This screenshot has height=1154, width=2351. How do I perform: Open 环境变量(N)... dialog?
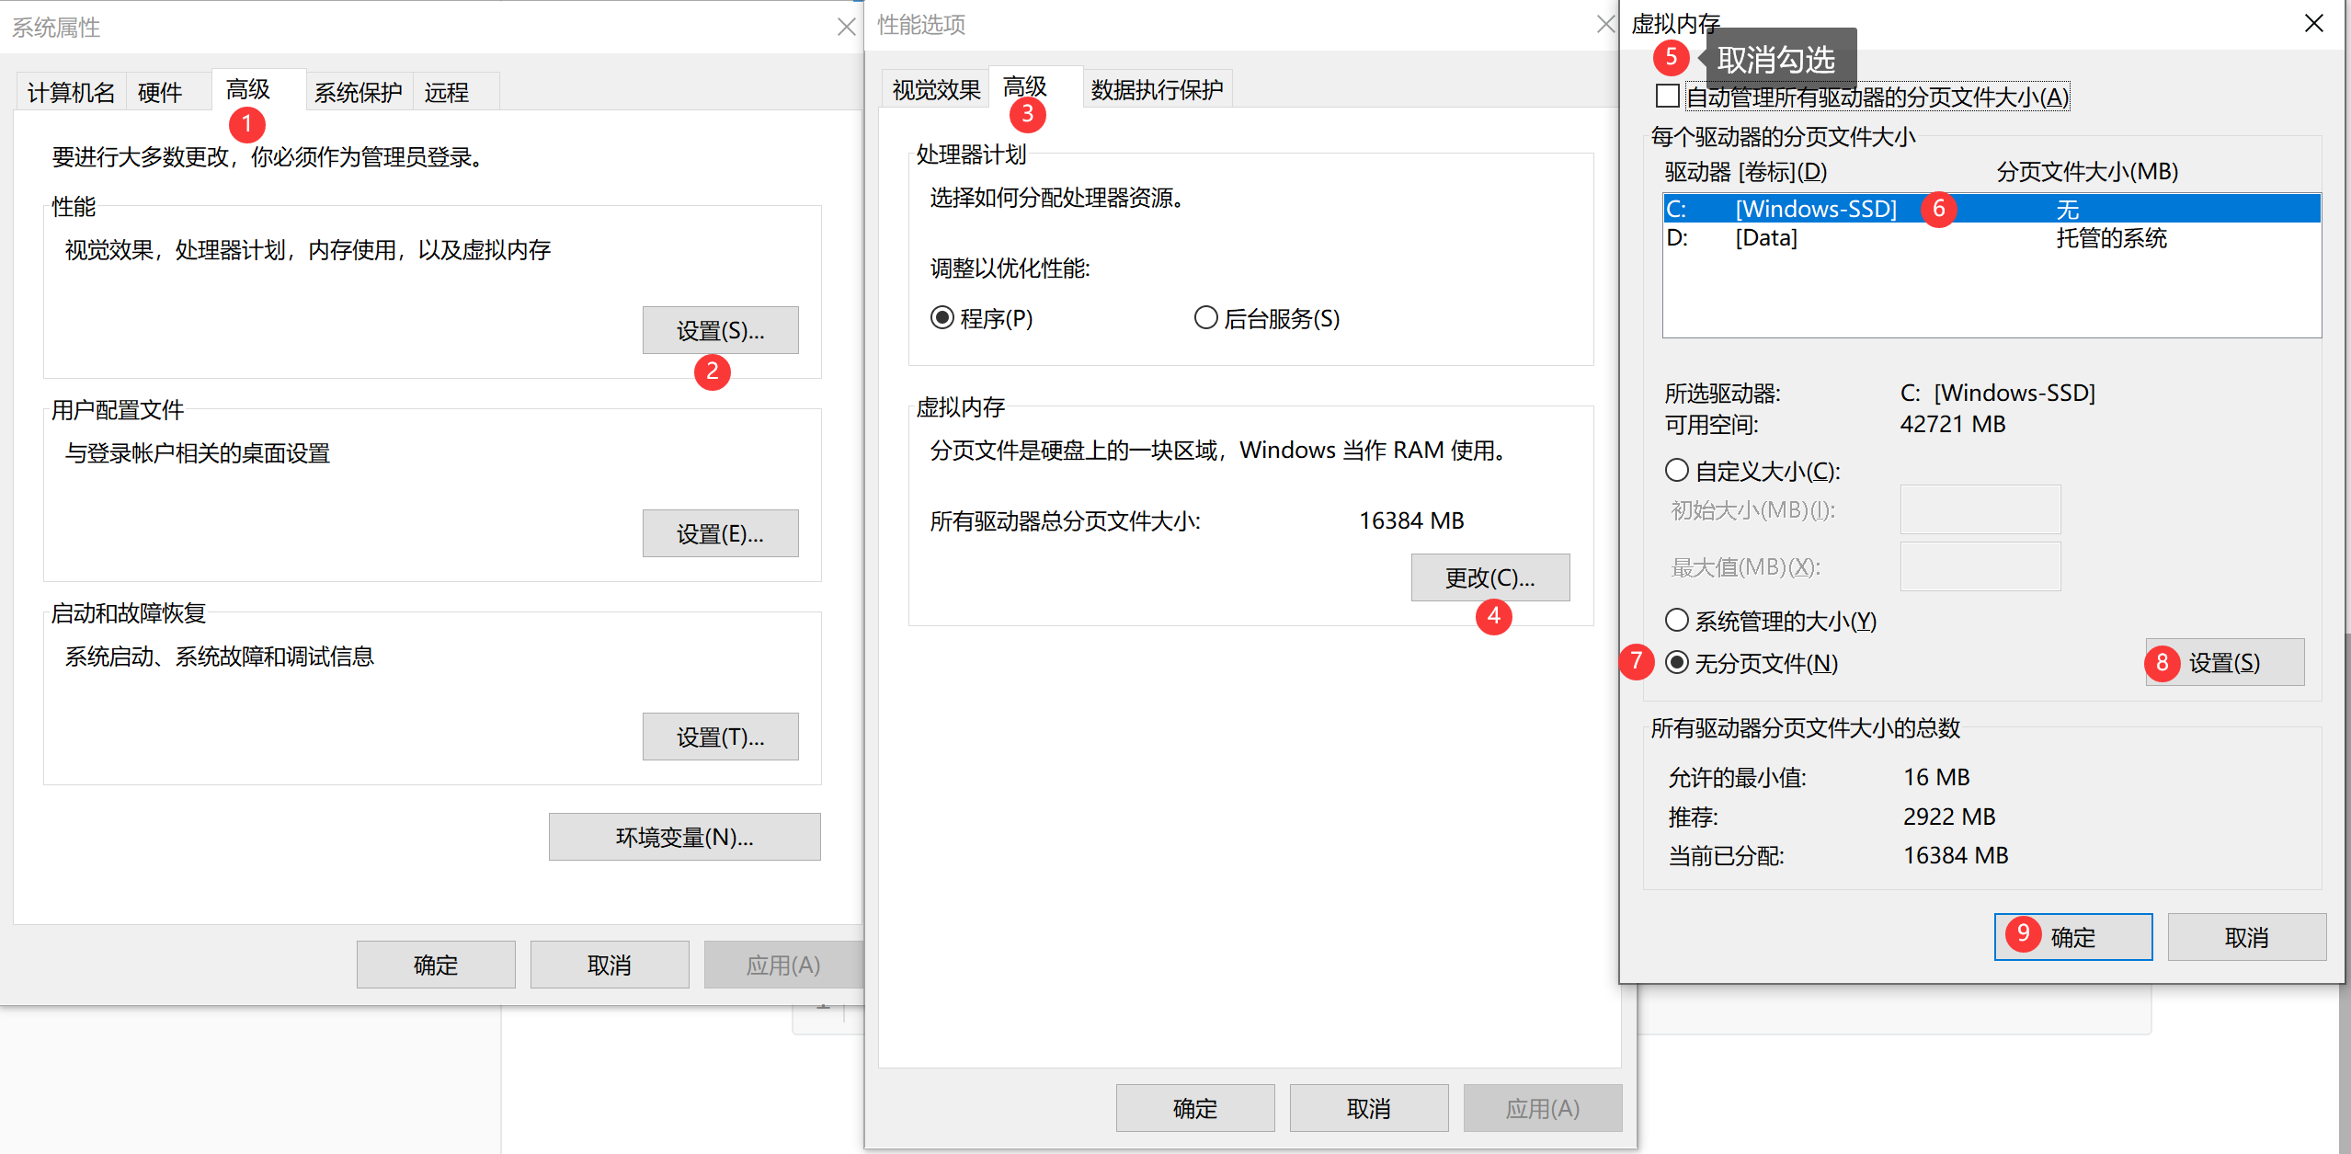click(x=684, y=837)
